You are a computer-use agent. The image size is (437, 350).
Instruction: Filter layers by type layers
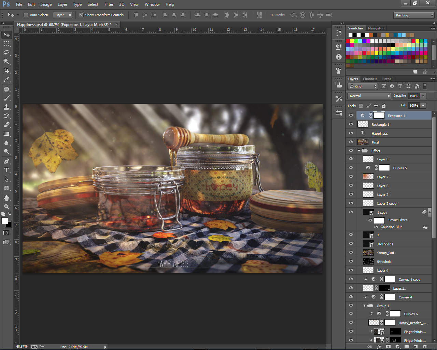click(400, 86)
